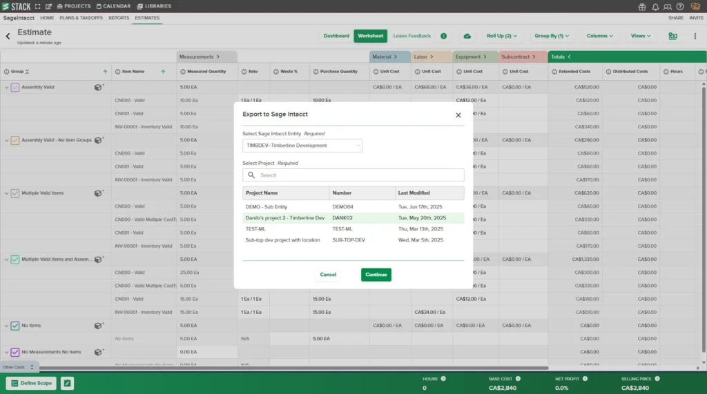
Task: Open Columns dropdown
Action: pos(599,36)
